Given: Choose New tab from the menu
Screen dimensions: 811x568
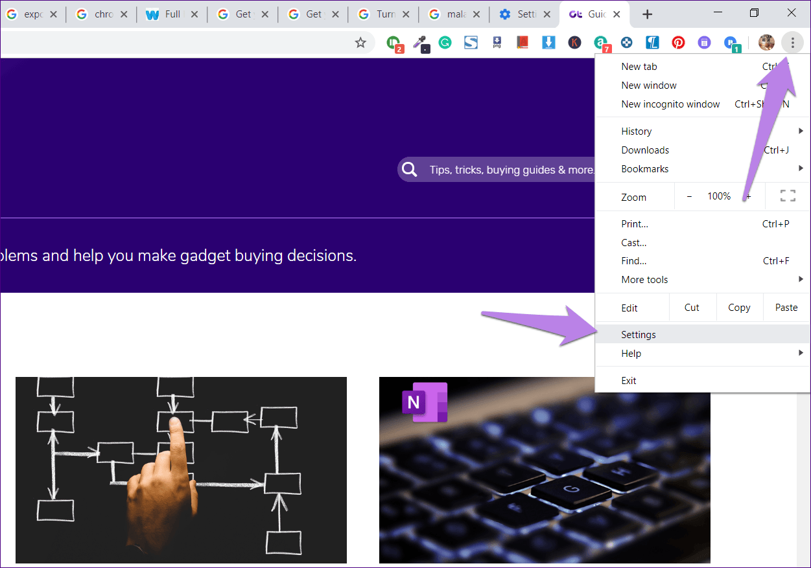Looking at the screenshot, I should coord(703,66).
